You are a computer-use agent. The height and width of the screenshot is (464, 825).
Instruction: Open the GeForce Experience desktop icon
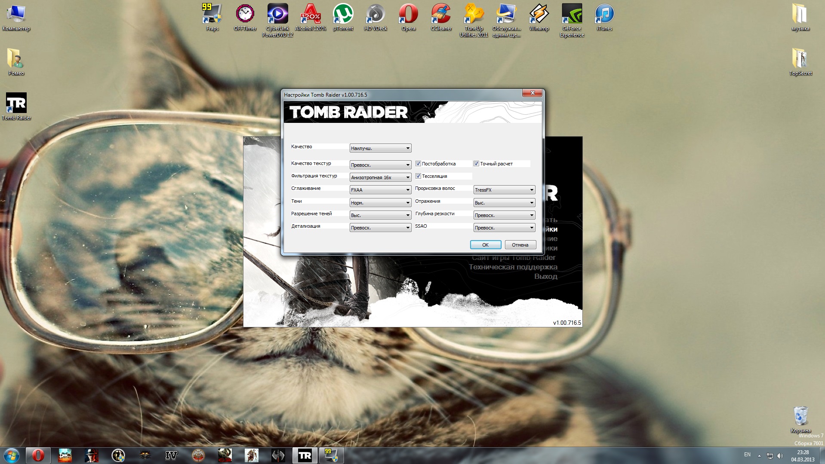tap(572, 20)
